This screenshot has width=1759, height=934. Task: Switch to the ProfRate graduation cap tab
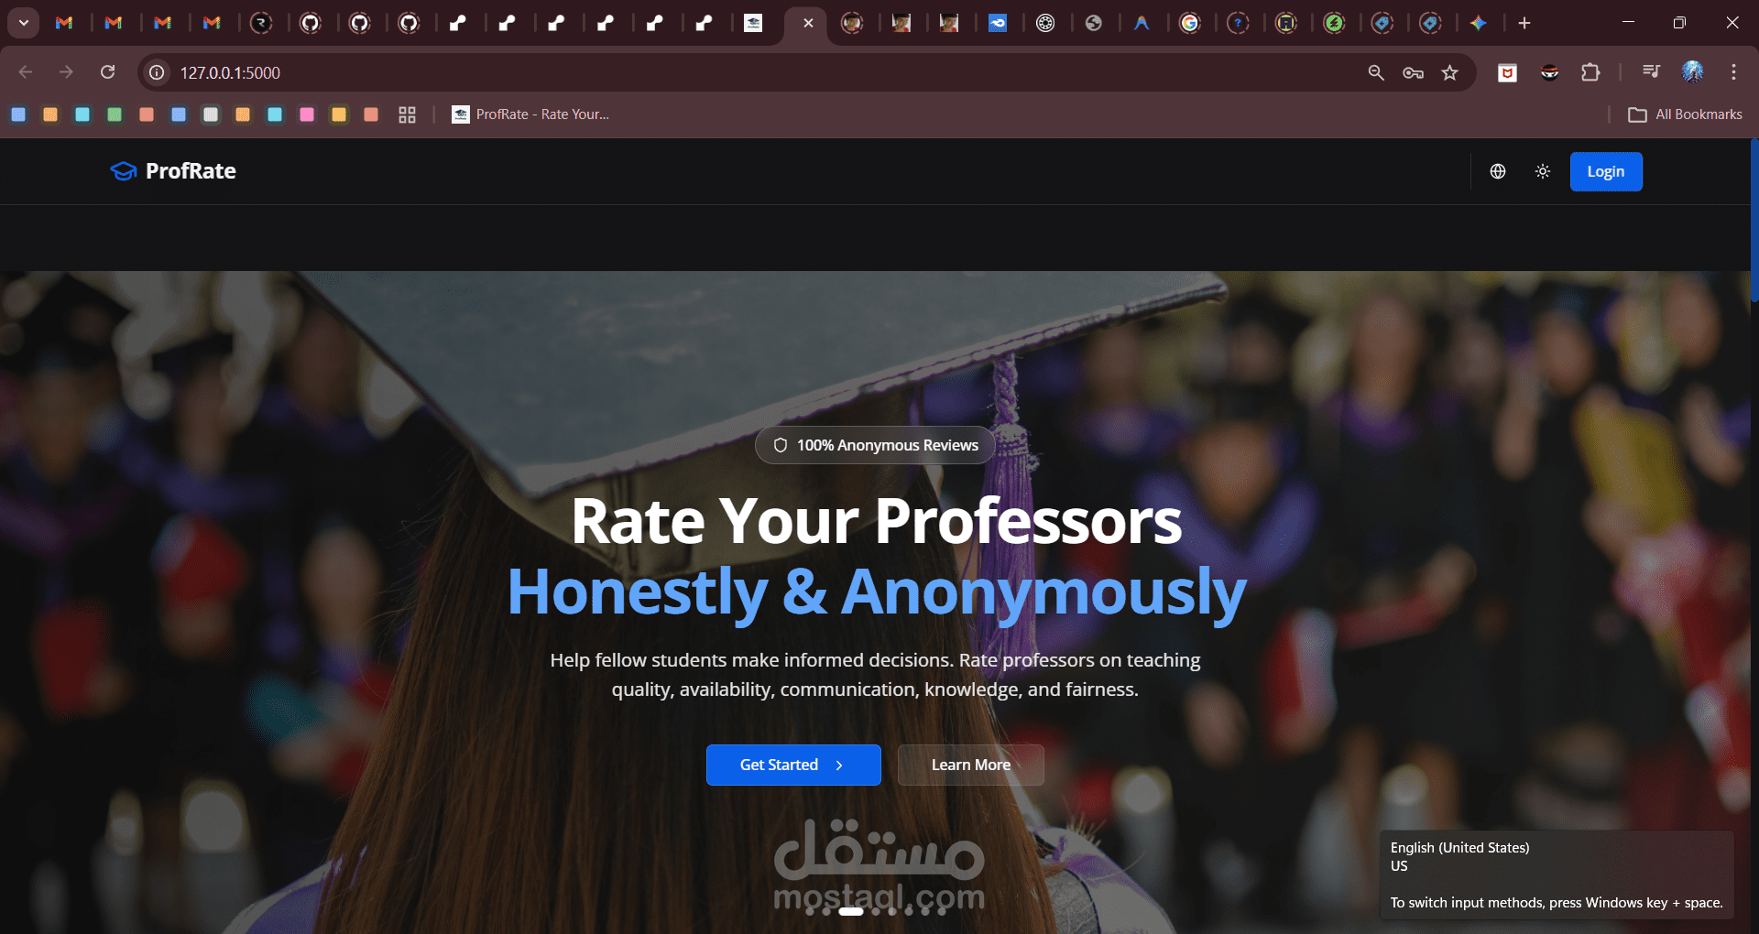[x=753, y=23]
